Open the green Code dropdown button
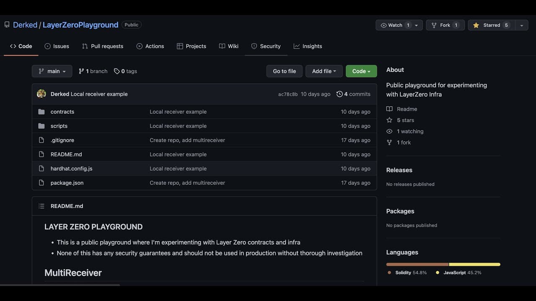The width and height of the screenshot is (536, 301). click(361, 71)
